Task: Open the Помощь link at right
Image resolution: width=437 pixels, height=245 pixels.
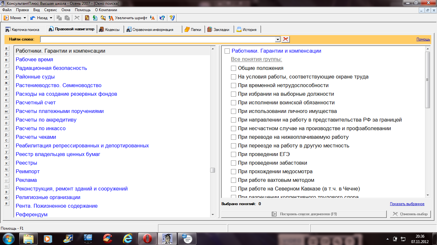Action: pos(423,39)
